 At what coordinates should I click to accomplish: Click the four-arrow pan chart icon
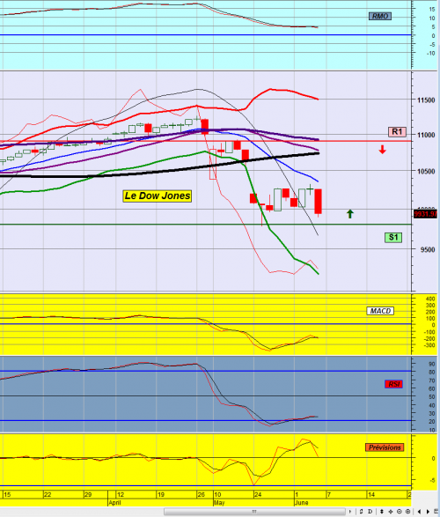point(391,512)
